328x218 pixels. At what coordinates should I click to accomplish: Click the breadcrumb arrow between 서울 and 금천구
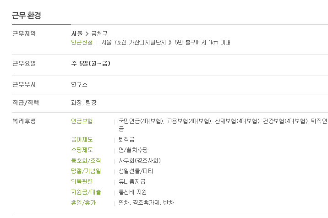pos(87,34)
